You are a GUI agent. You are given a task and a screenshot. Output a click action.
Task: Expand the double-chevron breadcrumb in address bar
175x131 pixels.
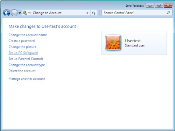click(29, 13)
